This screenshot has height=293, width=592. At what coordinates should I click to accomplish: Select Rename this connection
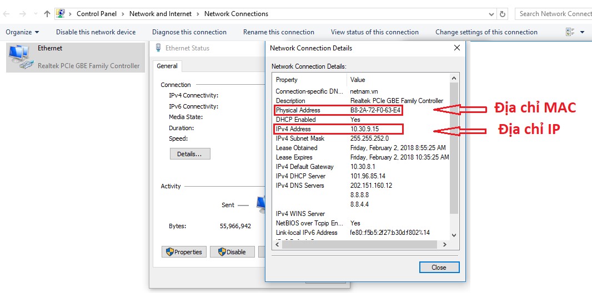click(278, 32)
